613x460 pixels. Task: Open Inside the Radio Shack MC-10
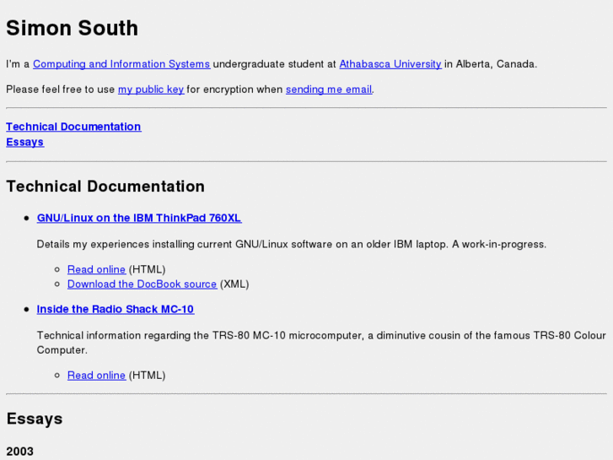[x=116, y=309]
